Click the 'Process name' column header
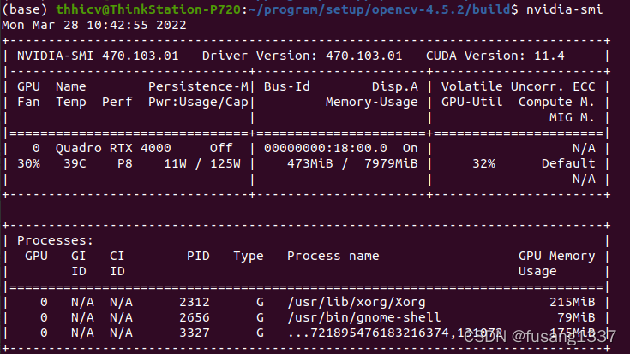Viewport: 630px width, 354px height. click(x=333, y=256)
